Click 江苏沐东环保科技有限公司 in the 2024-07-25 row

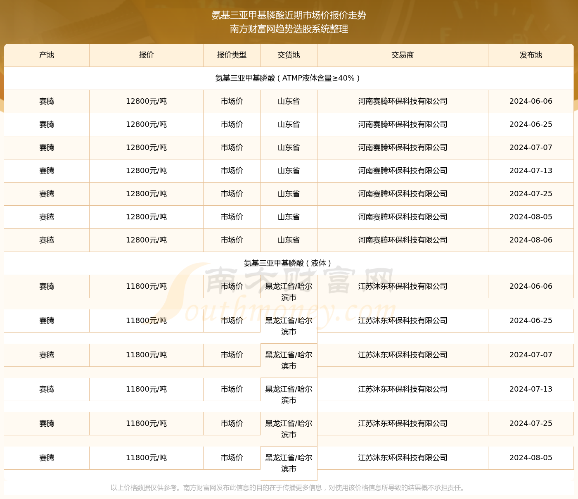[403, 423]
